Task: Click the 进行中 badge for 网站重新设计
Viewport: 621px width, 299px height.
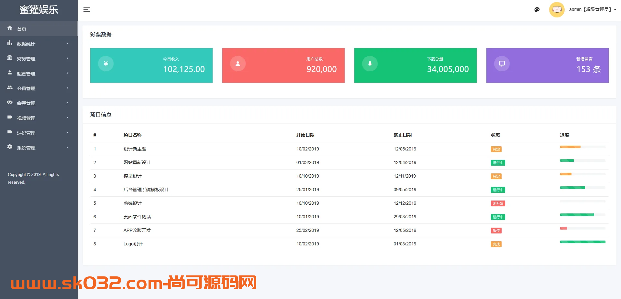Action: pyautogui.click(x=498, y=163)
